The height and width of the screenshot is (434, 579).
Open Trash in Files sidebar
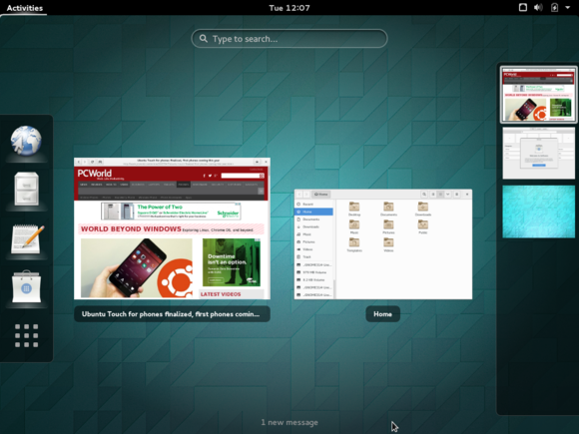(314, 256)
